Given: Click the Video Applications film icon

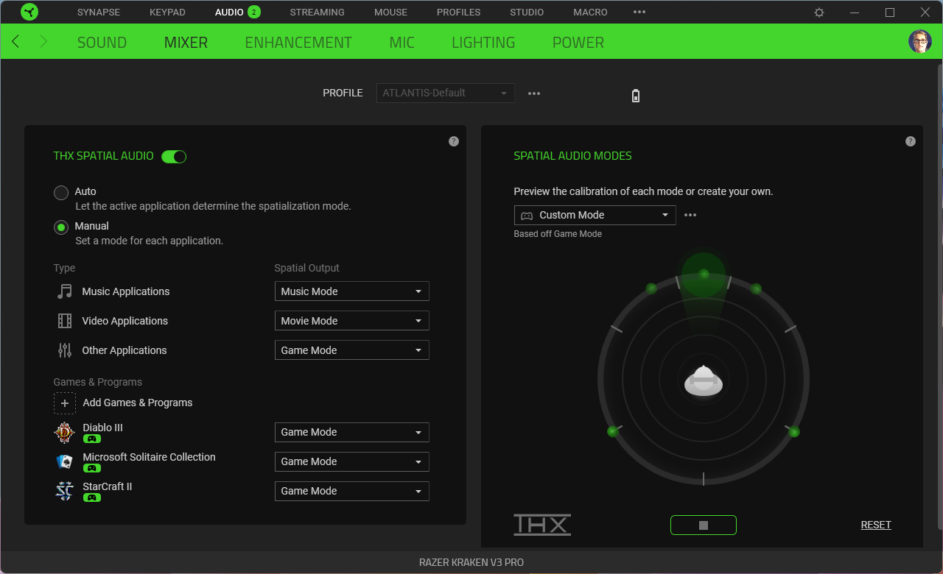Looking at the screenshot, I should click(x=65, y=321).
